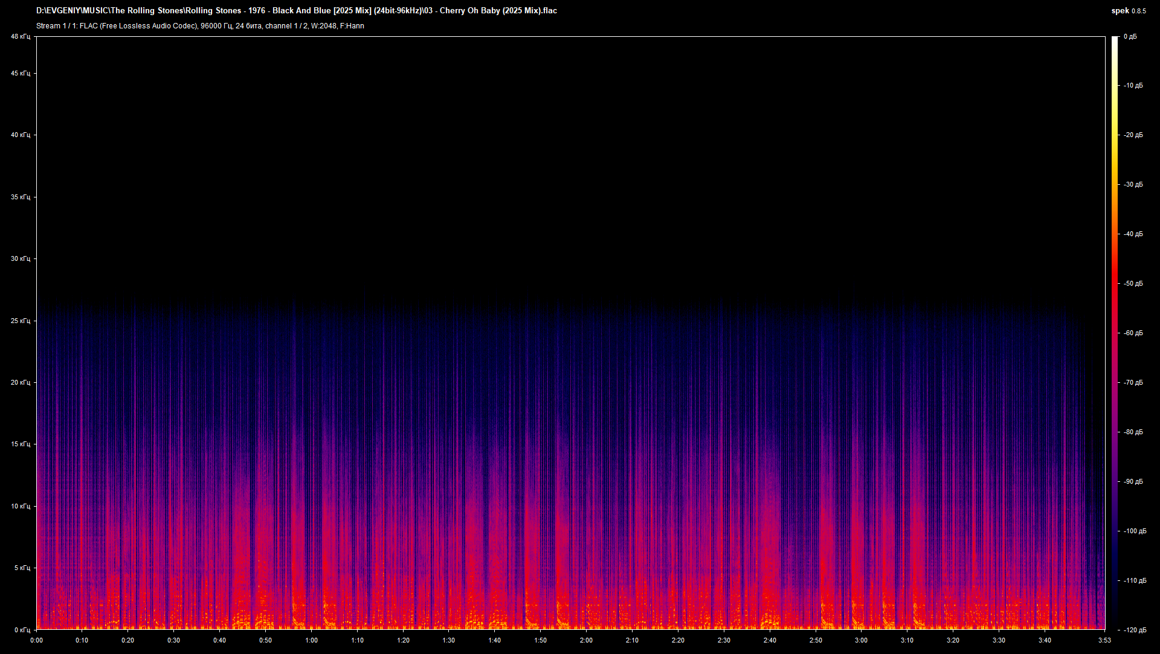Image resolution: width=1160 pixels, height=654 pixels.
Task: Click the -60 дБ scale label
Action: point(1133,333)
